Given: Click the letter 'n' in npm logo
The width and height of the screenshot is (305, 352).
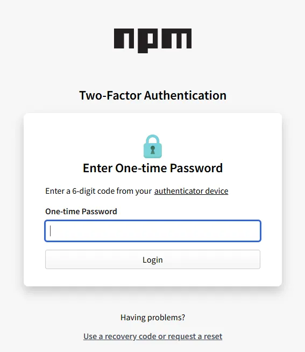Looking at the screenshot, I should (124, 38).
